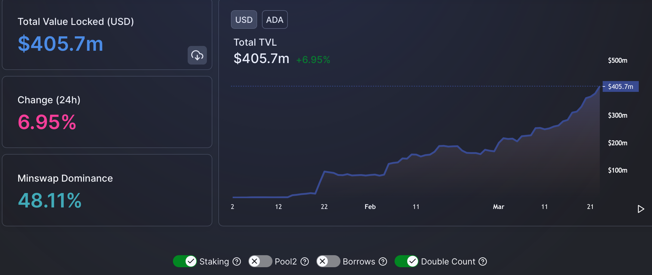
Task: Click the 21 date label on the x-axis
Action: 590,207
